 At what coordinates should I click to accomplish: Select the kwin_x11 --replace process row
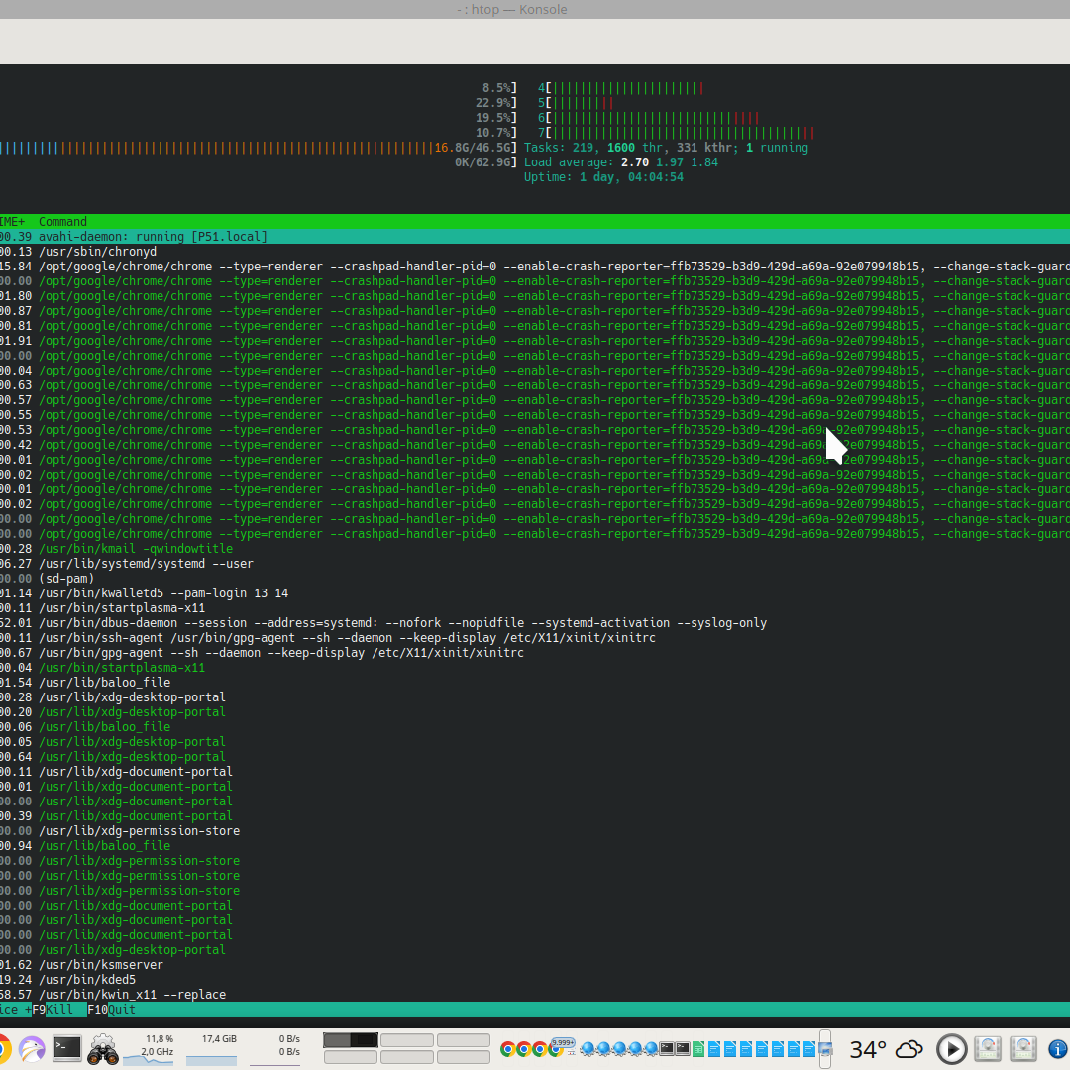pos(535,995)
